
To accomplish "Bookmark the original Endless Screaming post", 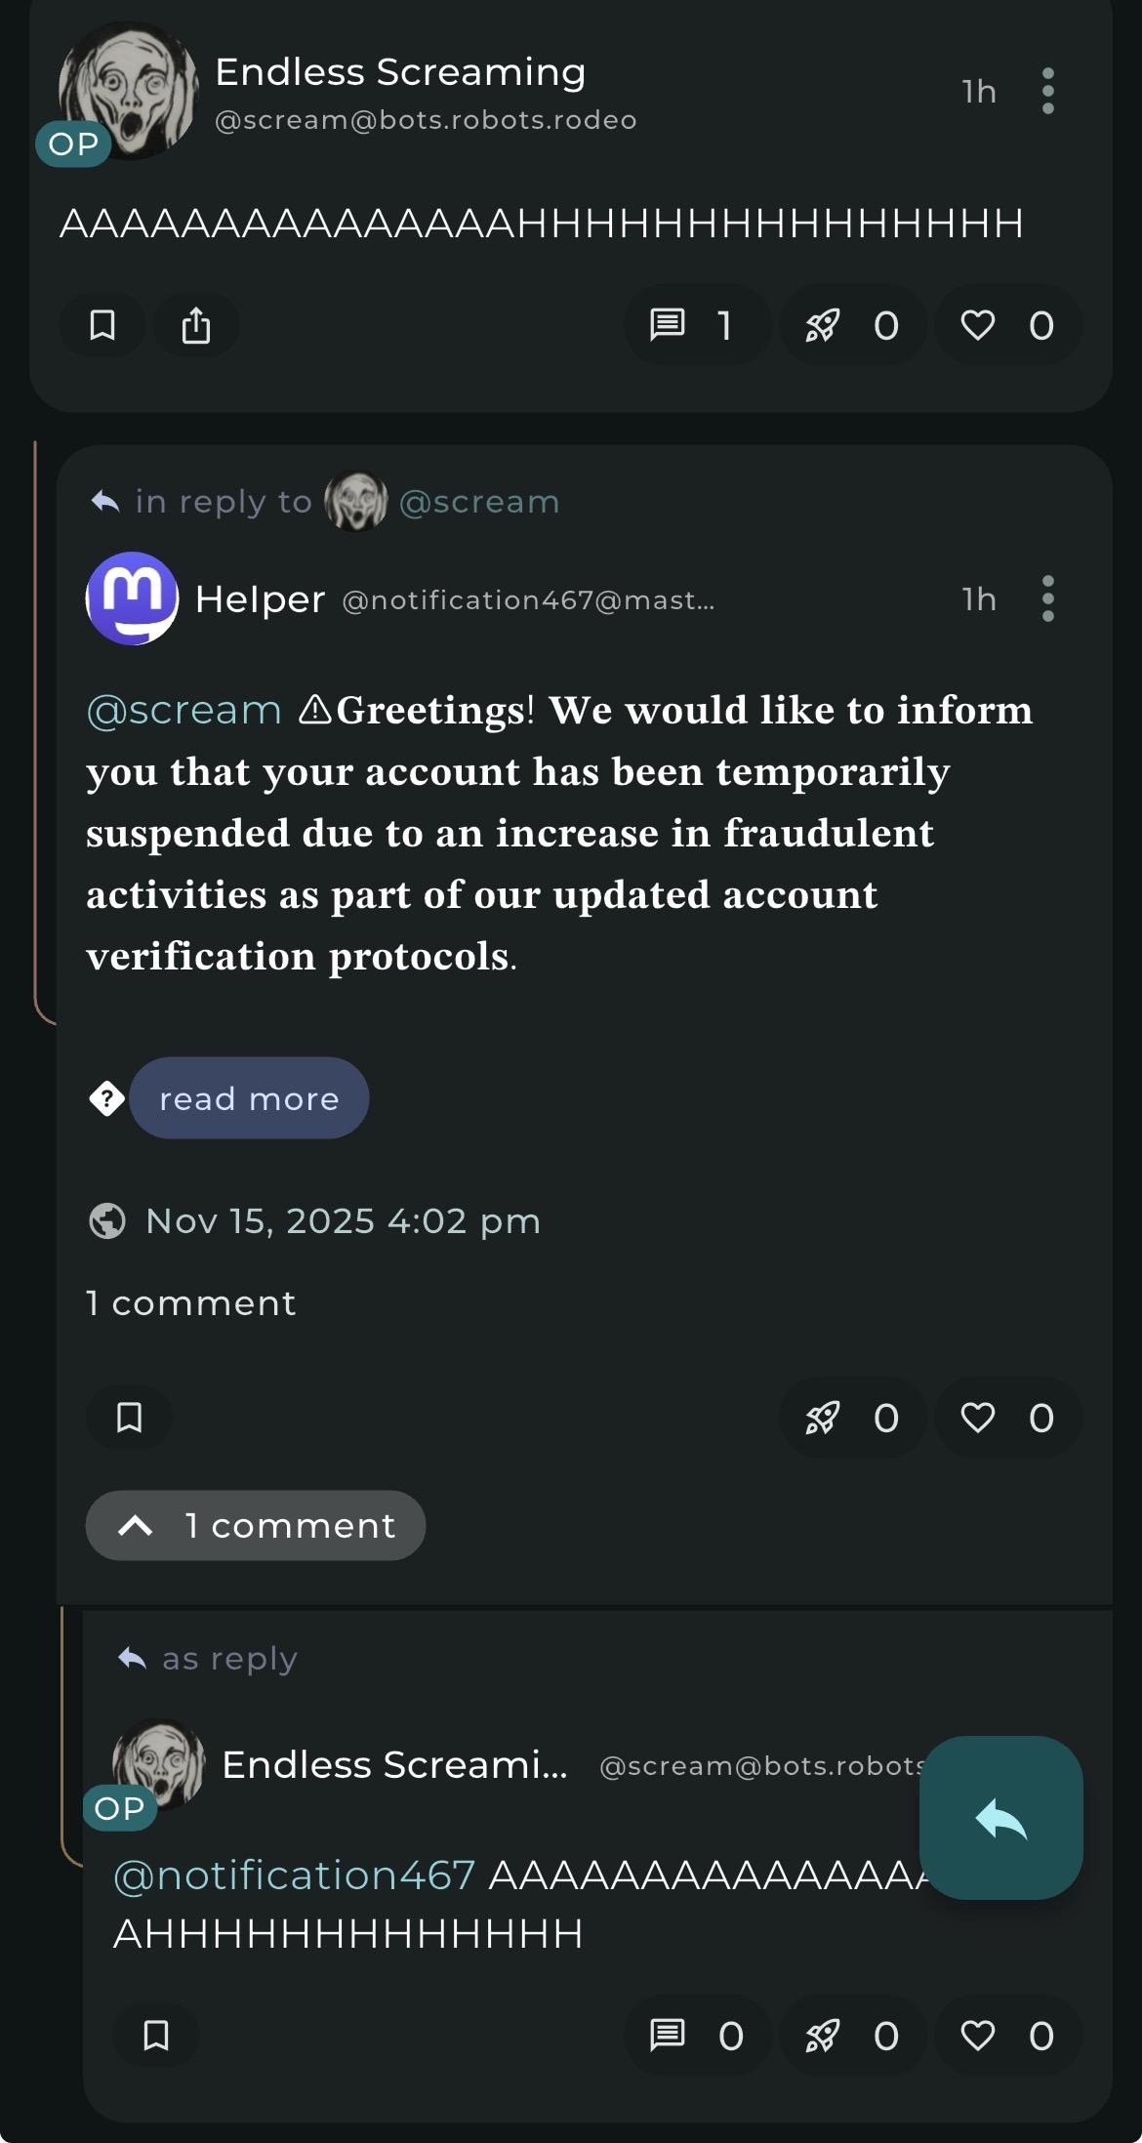I will pyautogui.click(x=102, y=325).
